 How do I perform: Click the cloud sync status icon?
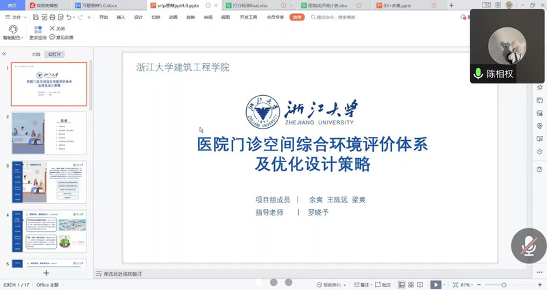pyautogui.click(x=463, y=17)
